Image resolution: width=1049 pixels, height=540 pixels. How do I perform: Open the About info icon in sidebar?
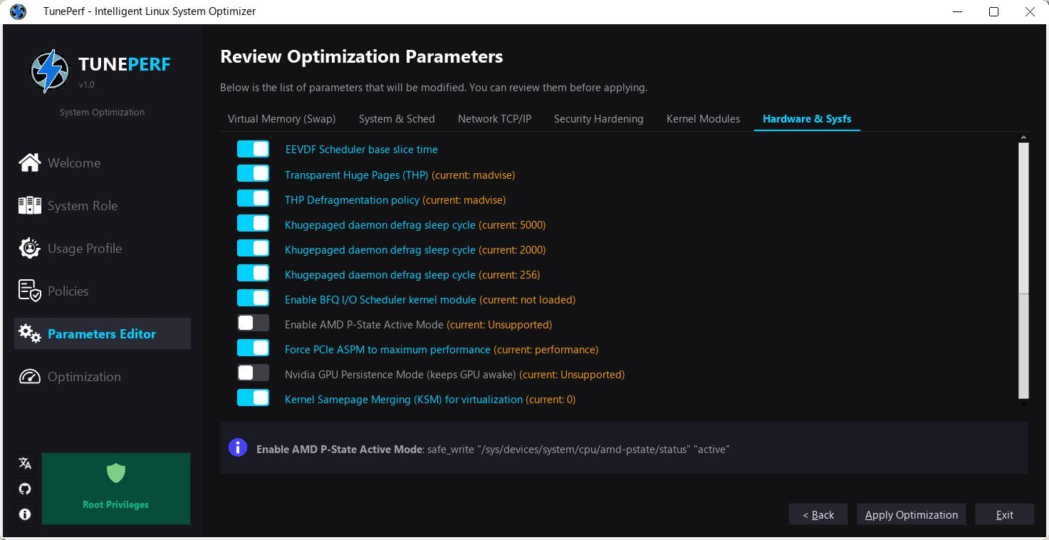25,514
